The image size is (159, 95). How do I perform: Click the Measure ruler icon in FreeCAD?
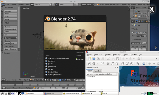point(138,64)
